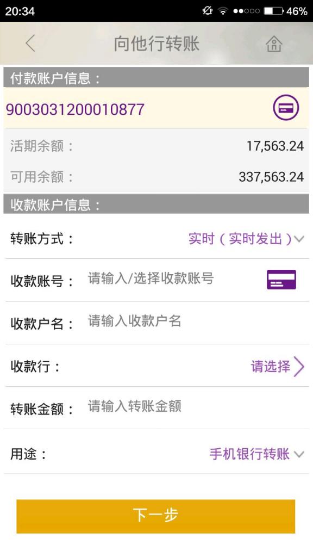The image size is (313, 557).
Task: Open payee list via purple card icon
Action: click(281, 280)
